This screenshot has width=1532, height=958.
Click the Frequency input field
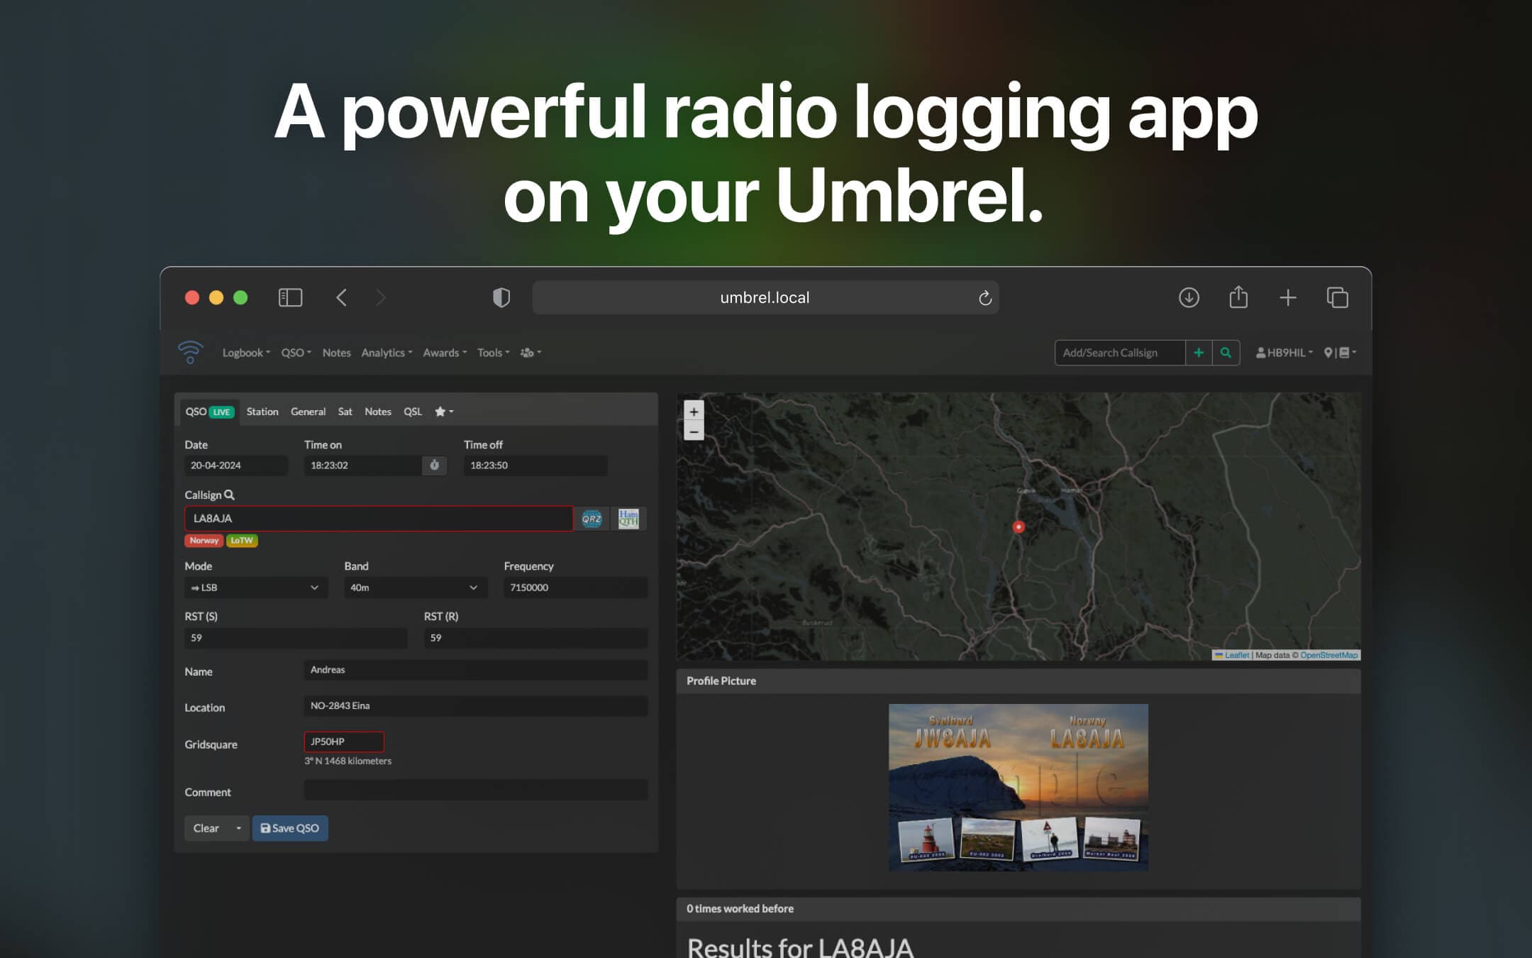575,588
